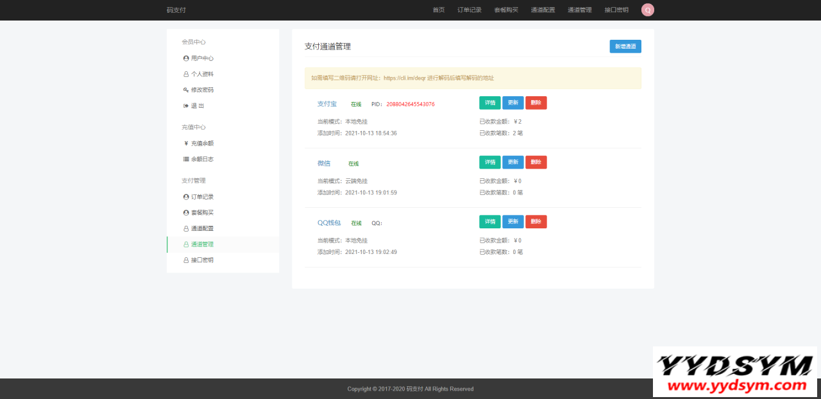The height and width of the screenshot is (399, 821).
Task: Open 首页 in the top navigation
Action: pos(439,10)
